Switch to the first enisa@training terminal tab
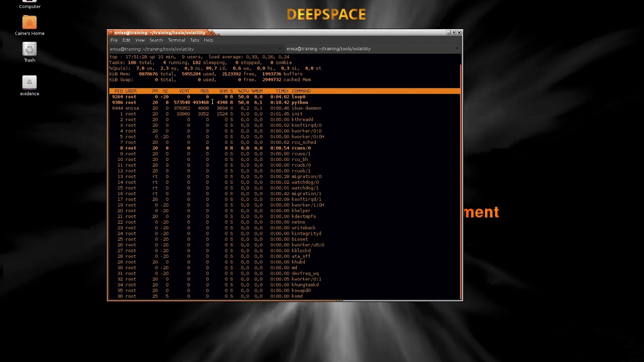644x362 pixels. (x=196, y=49)
